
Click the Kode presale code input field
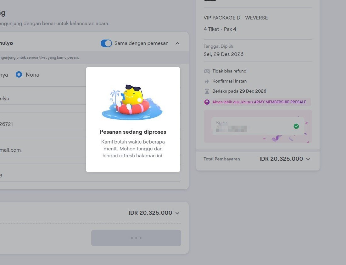[258, 126]
